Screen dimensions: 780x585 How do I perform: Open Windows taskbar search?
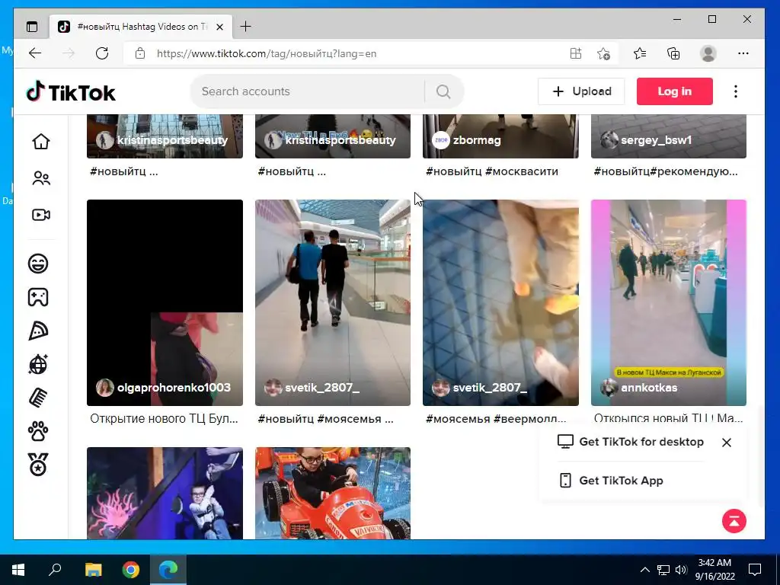pyautogui.click(x=55, y=570)
